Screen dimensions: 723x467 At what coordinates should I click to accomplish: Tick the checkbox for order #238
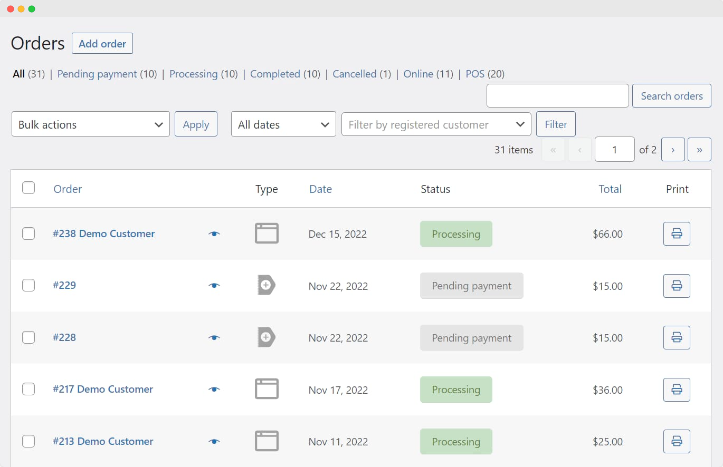point(28,234)
